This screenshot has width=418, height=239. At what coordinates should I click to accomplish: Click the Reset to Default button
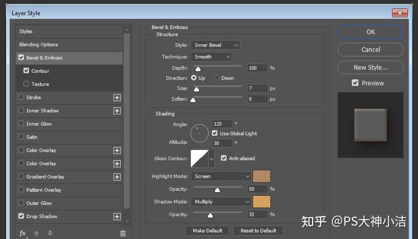pyautogui.click(x=258, y=230)
